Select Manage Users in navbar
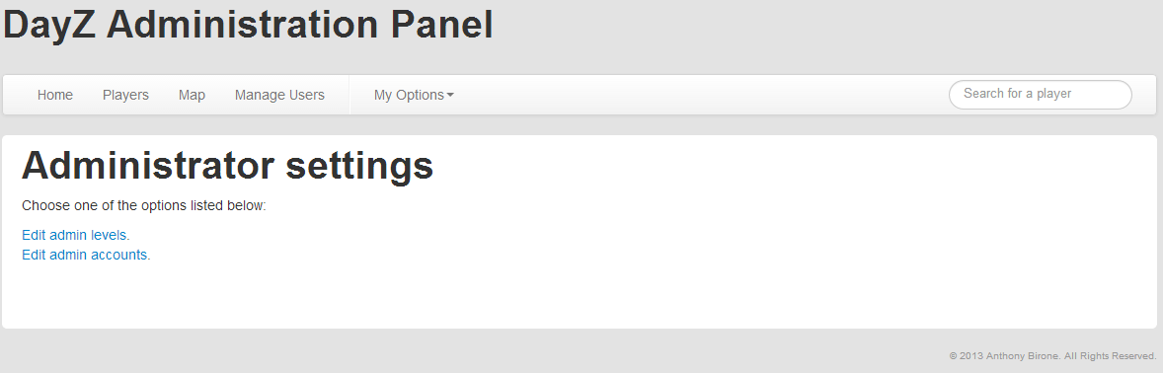The width and height of the screenshot is (1163, 373). pos(279,95)
